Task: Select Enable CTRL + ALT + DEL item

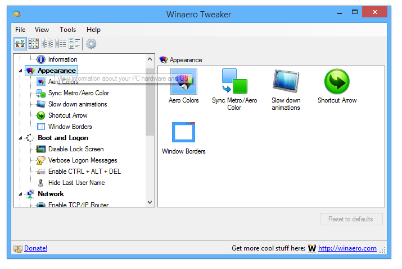Action: tap(84, 171)
